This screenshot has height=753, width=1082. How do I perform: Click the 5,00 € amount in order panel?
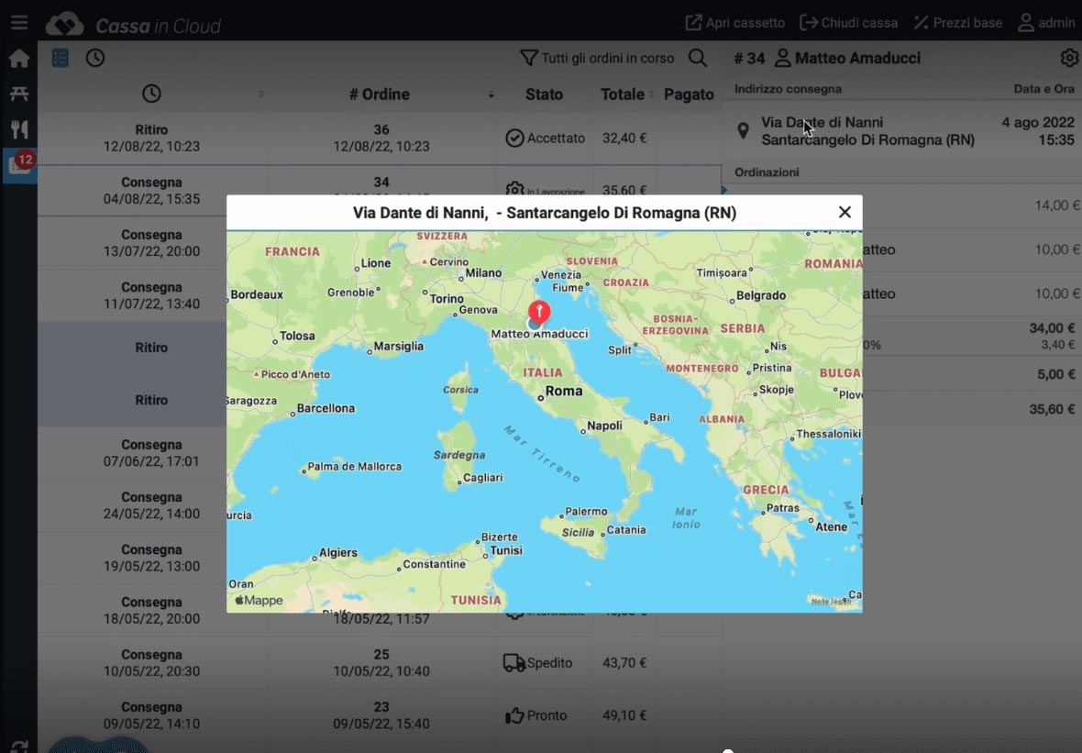point(1056,375)
